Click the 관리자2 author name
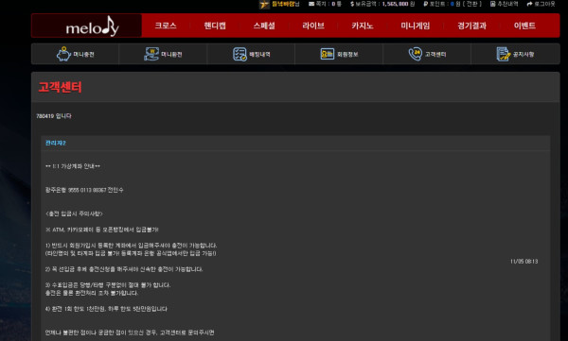The image size is (568, 341). pos(56,144)
